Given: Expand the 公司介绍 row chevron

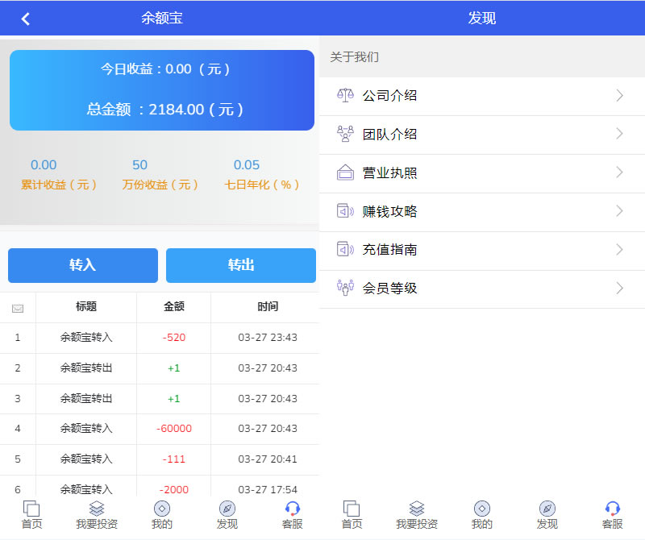Looking at the screenshot, I should point(619,95).
